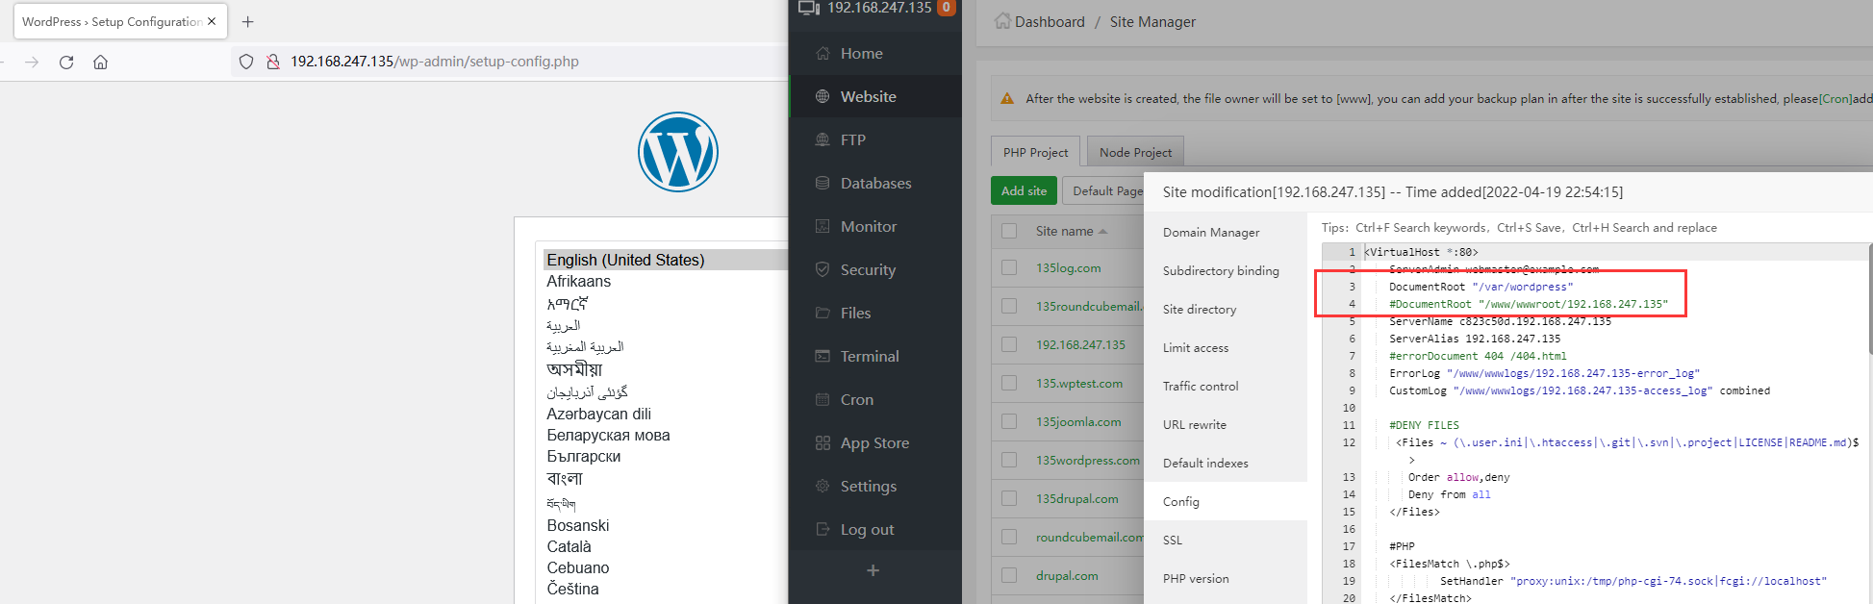Viewport: 1873px width, 604px height.
Task: Check the 135log.com row checkbox
Action: 1009,267
